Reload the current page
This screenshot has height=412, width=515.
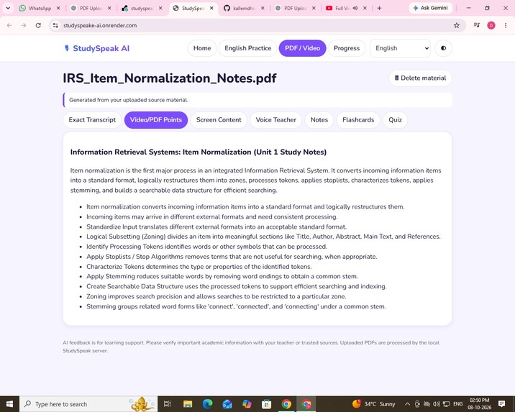click(38, 25)
